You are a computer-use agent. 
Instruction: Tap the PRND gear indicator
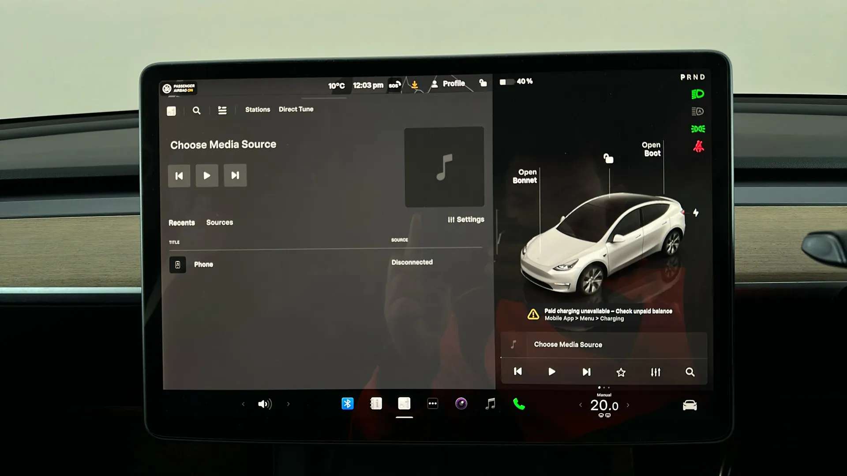pos(693,77)
